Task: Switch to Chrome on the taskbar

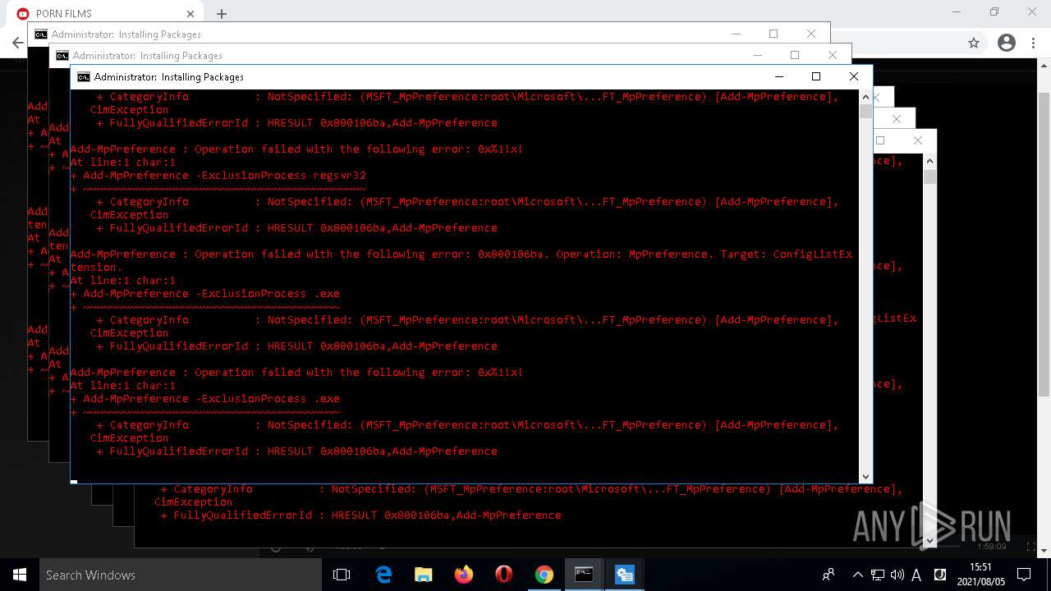Action: tap(544, 575)
